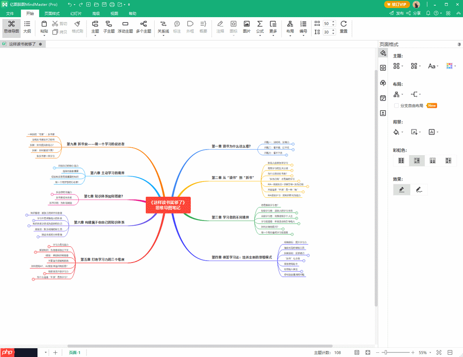The height and width of the screenshot is (357, 463).
Task: Click the 续订VIP button
Action: click(397, 5)
